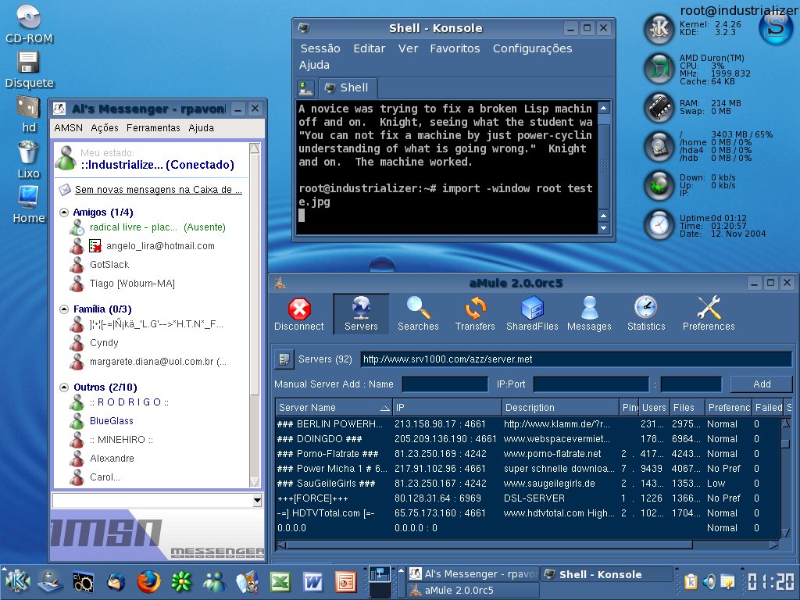Image resolution: width=800 pixels, height=600 pixels.
Task: Click the manual server Name input field
Action: [445, 384]
